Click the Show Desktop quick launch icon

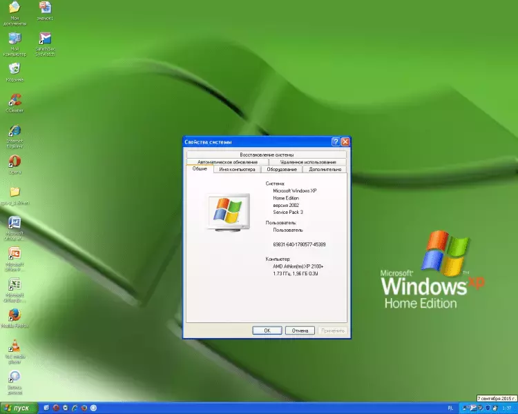tap(46, 408)
